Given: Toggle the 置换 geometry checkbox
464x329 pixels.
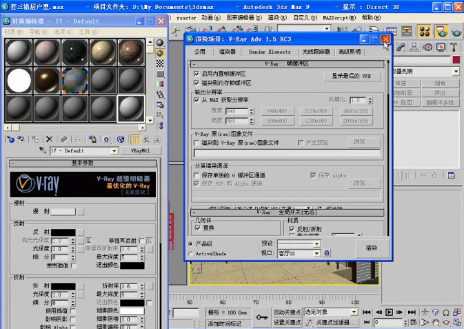Looking at the screenshot, I should (x=198, y=228).
